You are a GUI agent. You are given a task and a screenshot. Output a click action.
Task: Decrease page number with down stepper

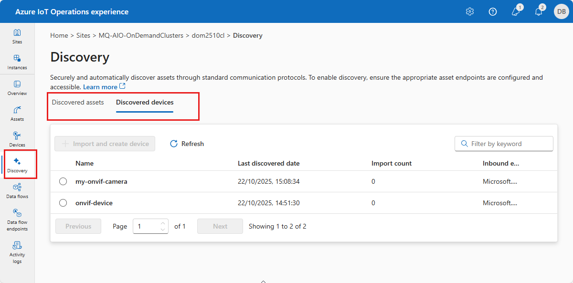(x=163, y=230)
